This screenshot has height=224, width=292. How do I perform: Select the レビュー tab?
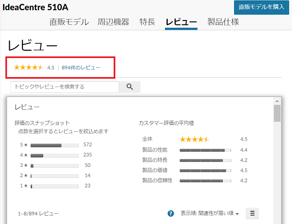(x=181, y=22)
